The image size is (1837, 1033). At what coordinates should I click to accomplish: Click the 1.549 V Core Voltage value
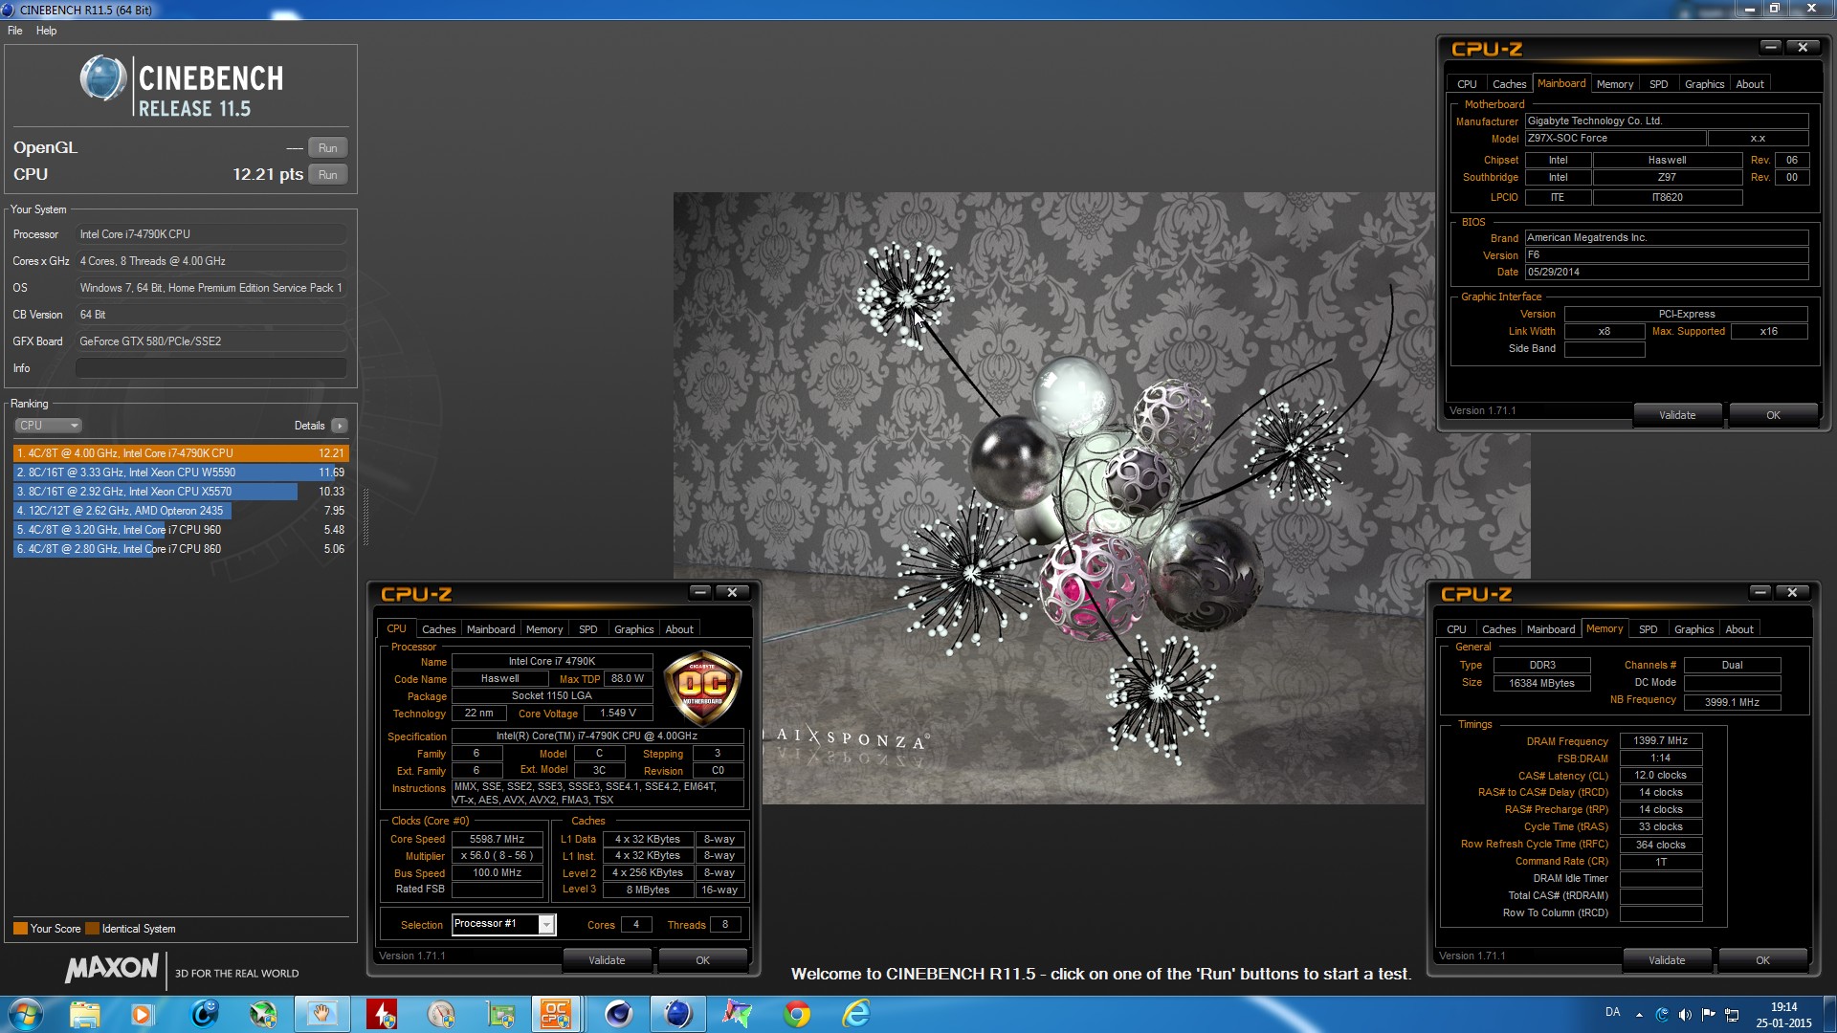tap(618, 713)
